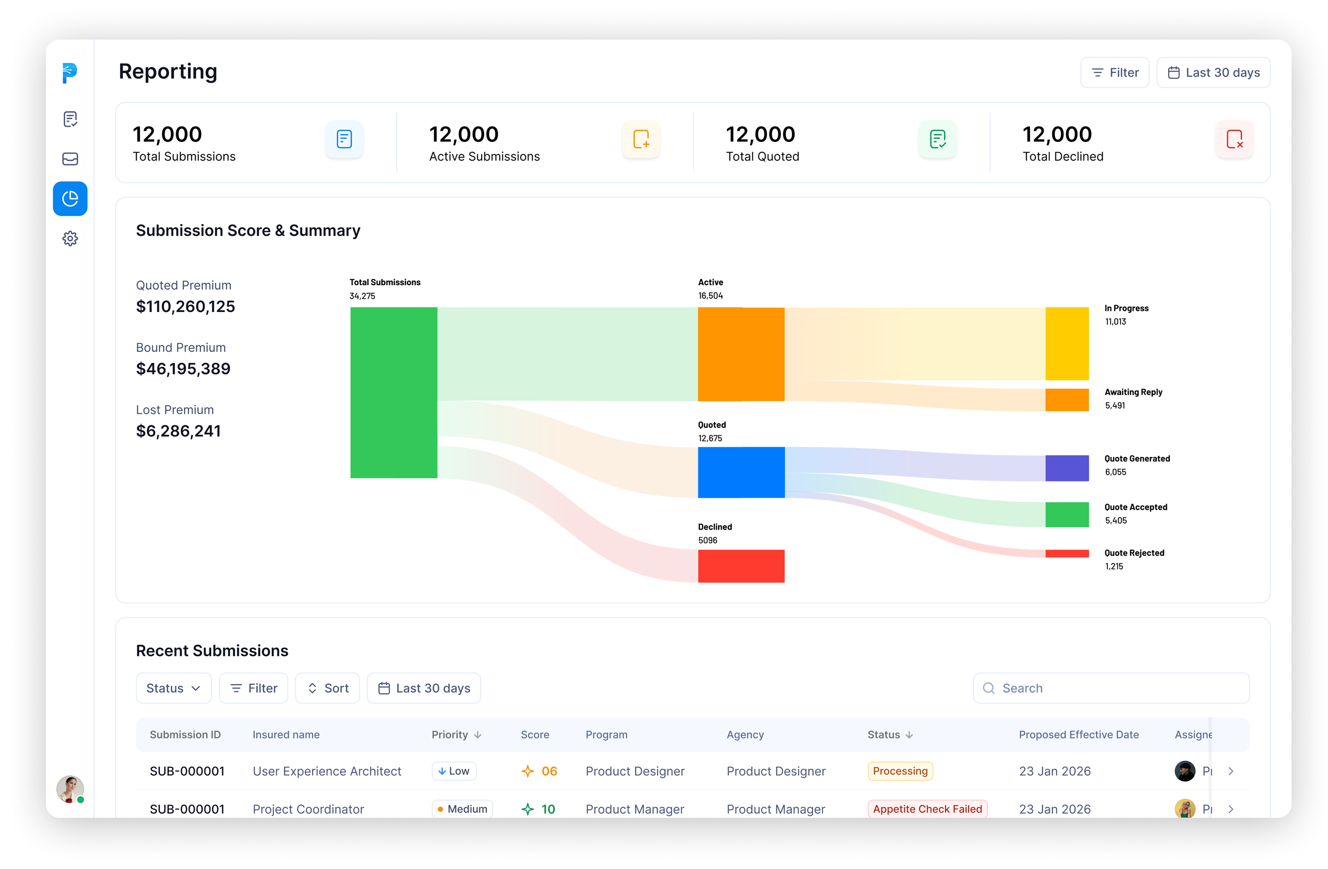1328x869 pixels.
Task: Open the table's Last 30 days picker
Action: 424,688
